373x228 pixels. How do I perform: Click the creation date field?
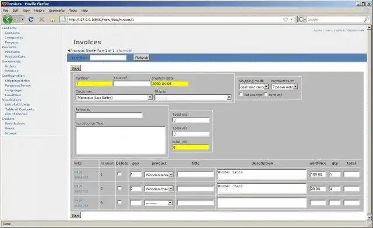coord(170,84)
